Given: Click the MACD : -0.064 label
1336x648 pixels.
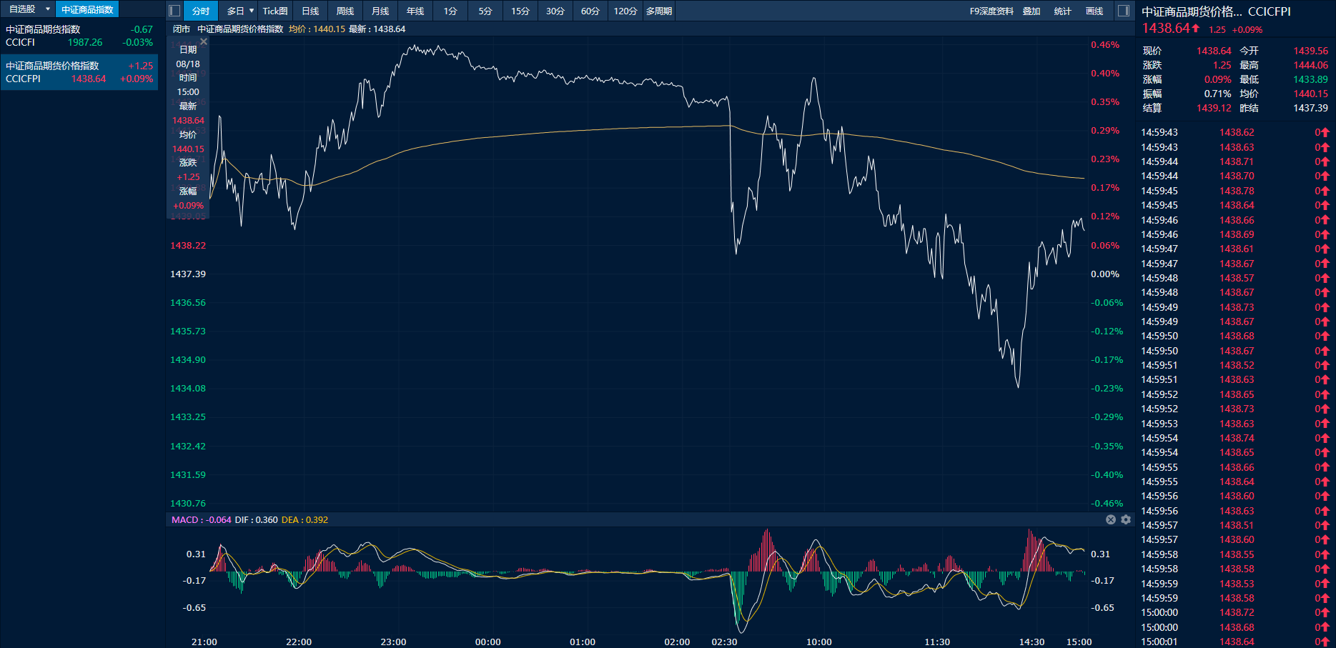Looking at the screenshot, I should (201, 519).
